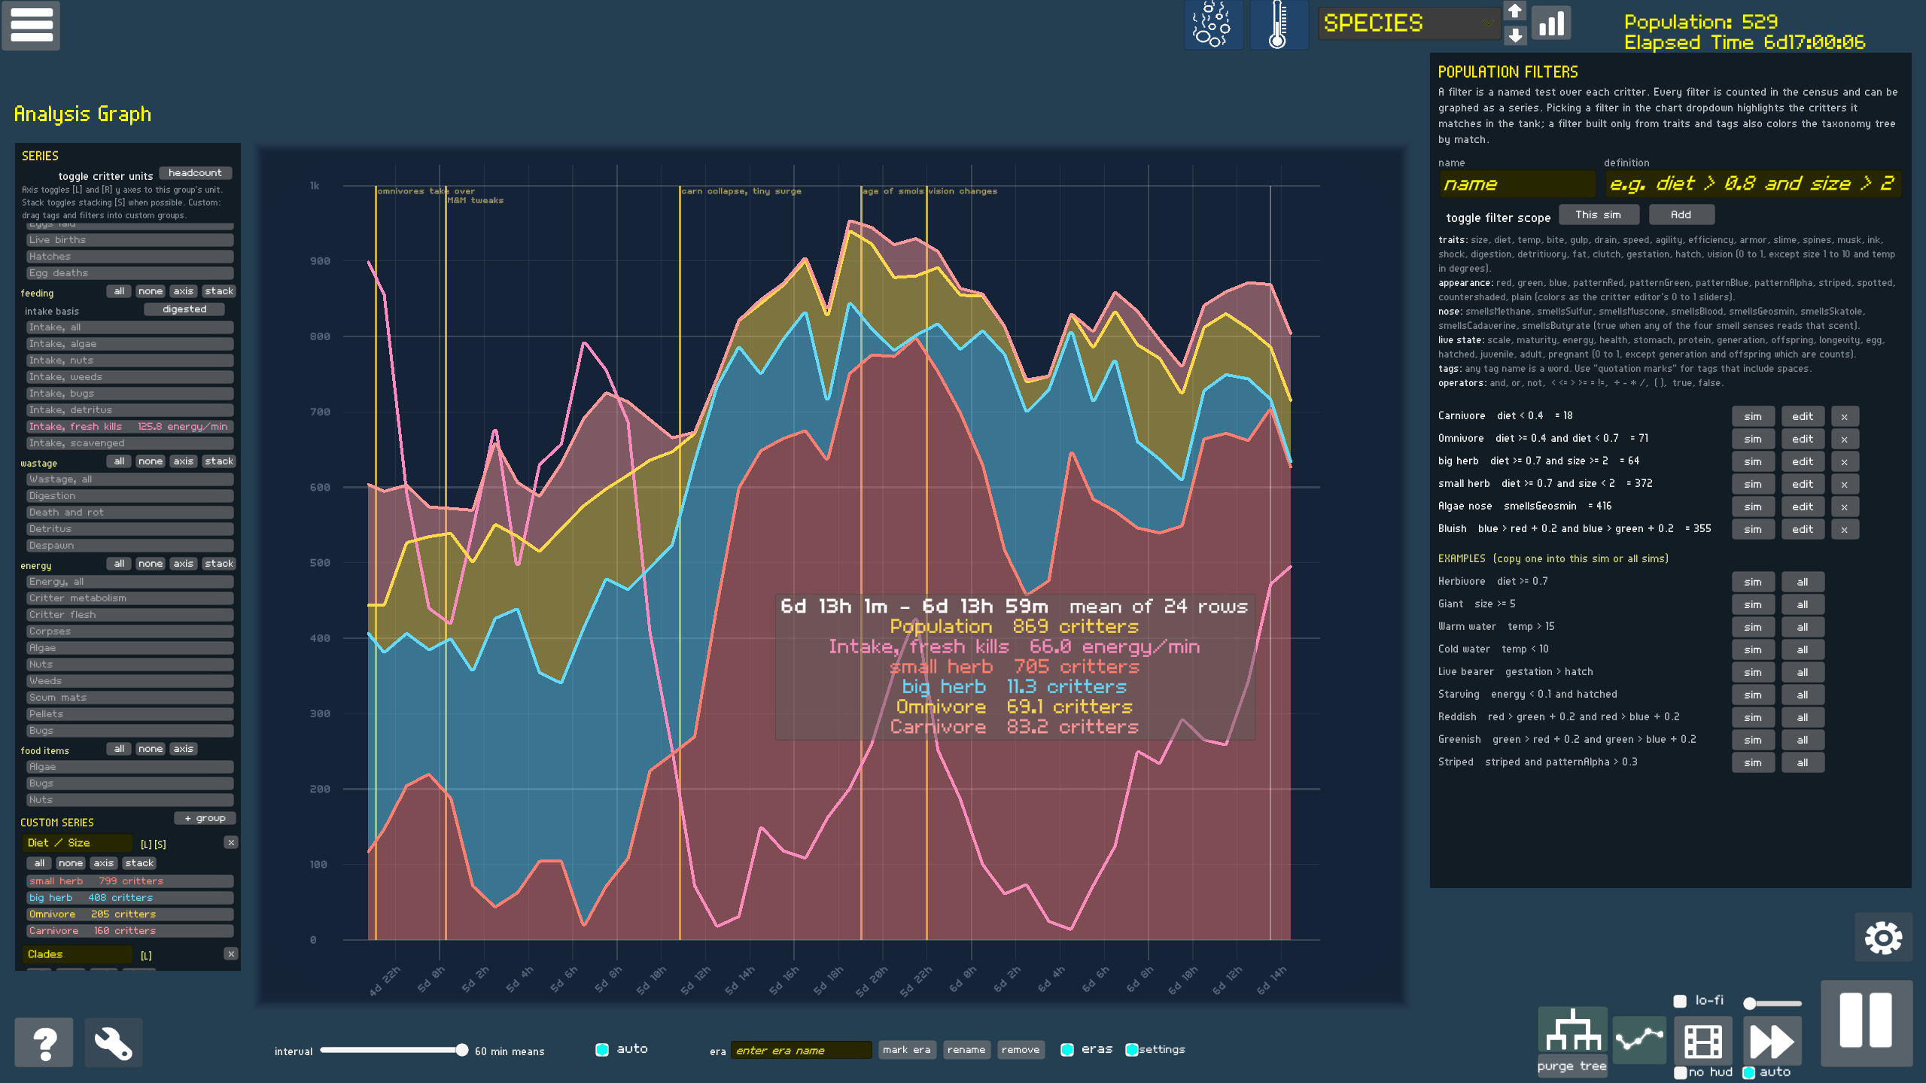This screenshot has width=1926, height=1083.
Task: Click the interval slider handle
Action: pos(462,1050)
